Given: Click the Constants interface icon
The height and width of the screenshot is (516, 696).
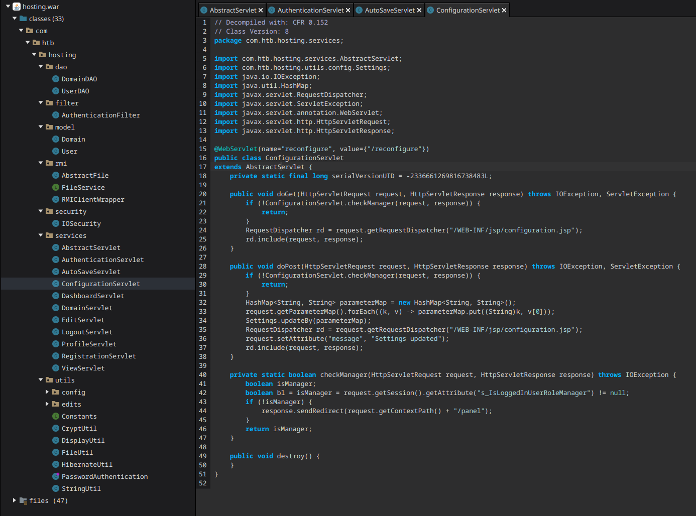Looking at the screenshot, I should [56, 416].
